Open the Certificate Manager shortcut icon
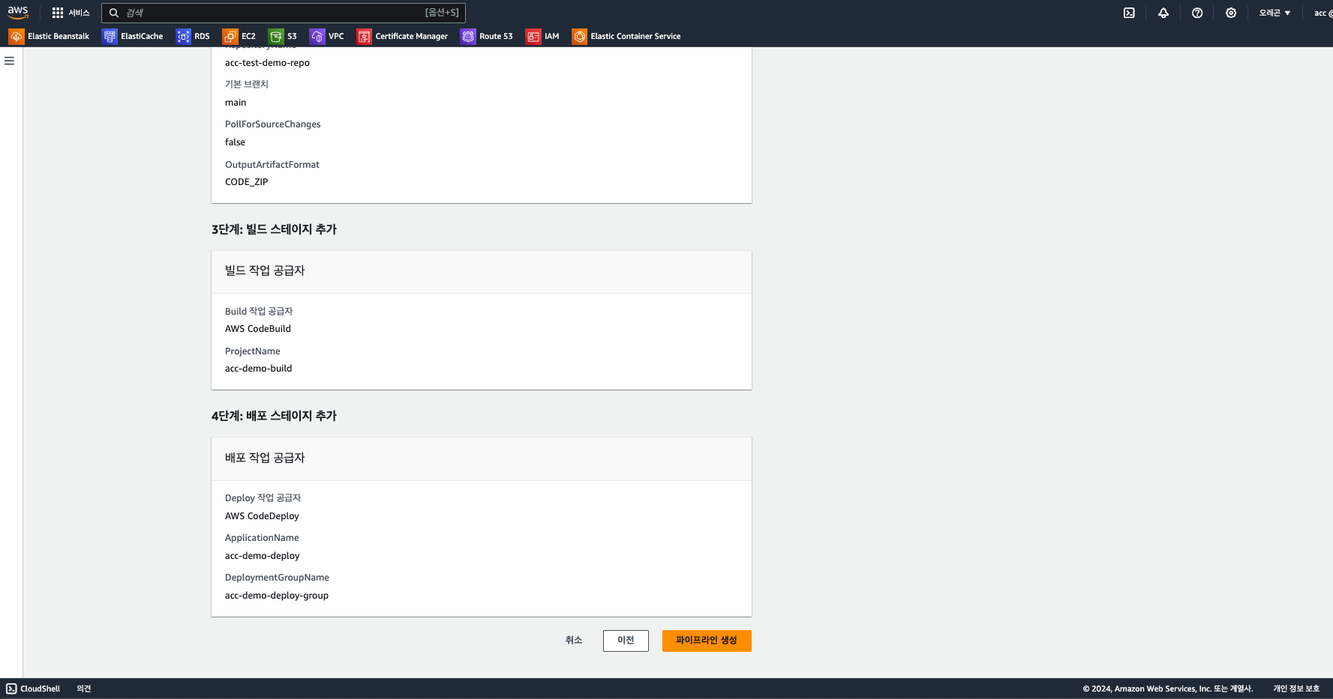1333x699 pixels. pos(364,36)
